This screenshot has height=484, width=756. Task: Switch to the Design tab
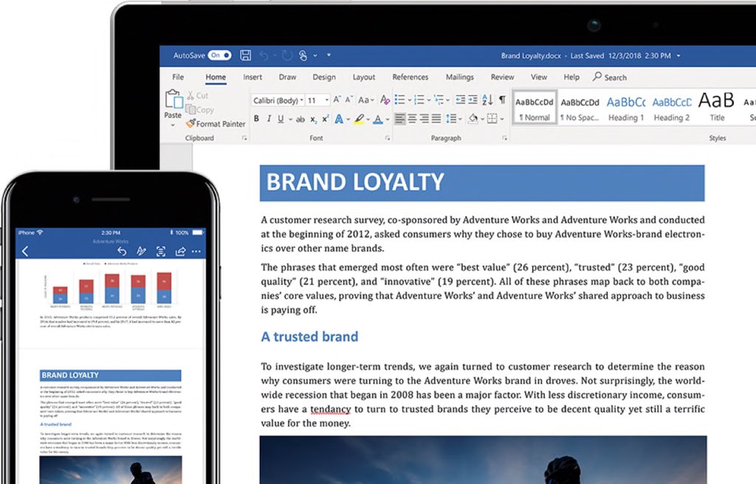click(324, 77)
